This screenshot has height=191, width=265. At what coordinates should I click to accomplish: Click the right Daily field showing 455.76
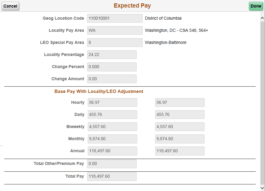pos(180,114)
